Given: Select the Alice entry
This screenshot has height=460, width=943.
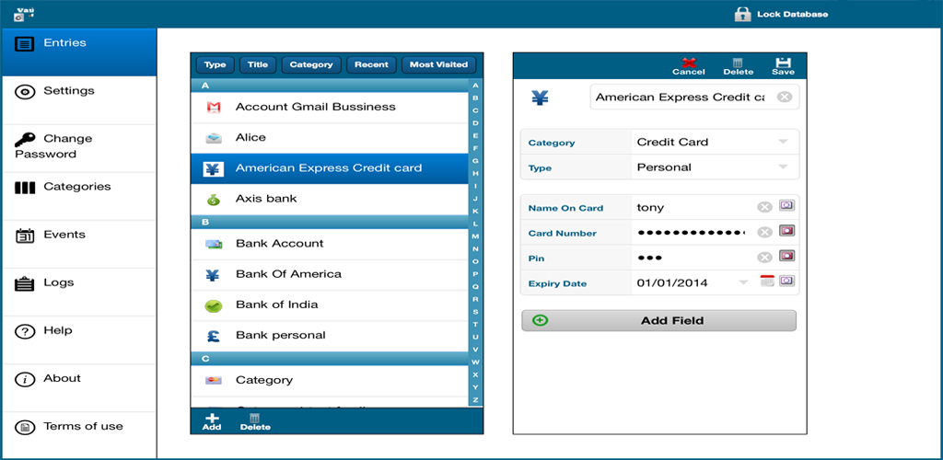Looking at the screenshot, I should click(330, 137).
